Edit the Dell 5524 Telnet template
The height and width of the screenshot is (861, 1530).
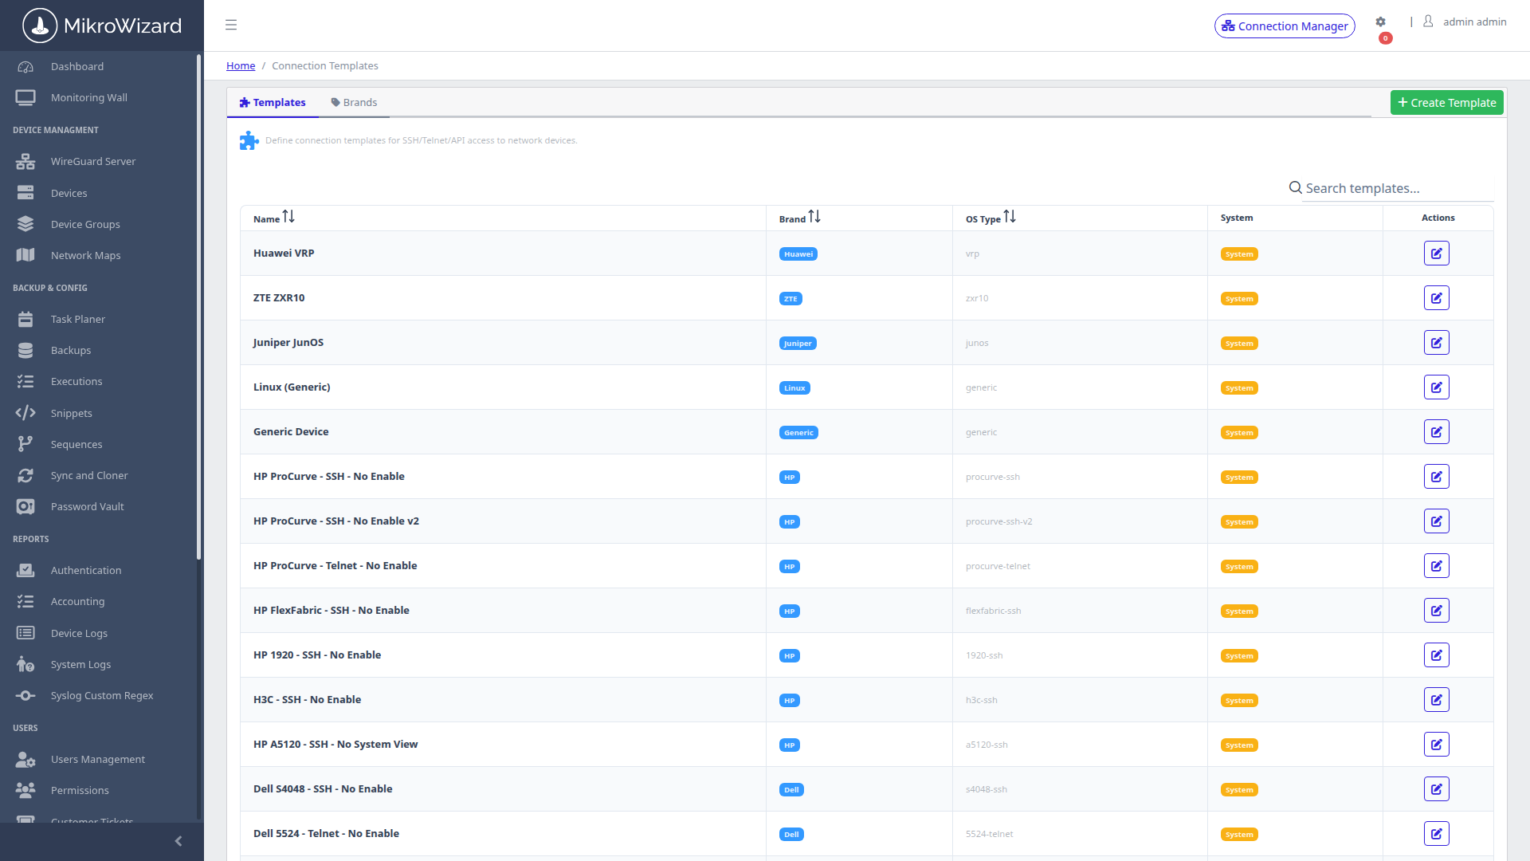click(x=1436, y=834)
